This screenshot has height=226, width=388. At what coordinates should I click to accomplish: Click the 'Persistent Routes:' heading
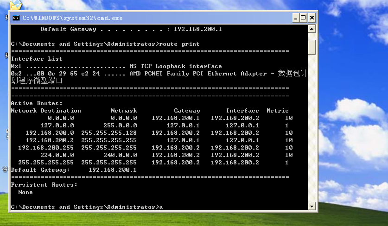click(x=44, y=185)
